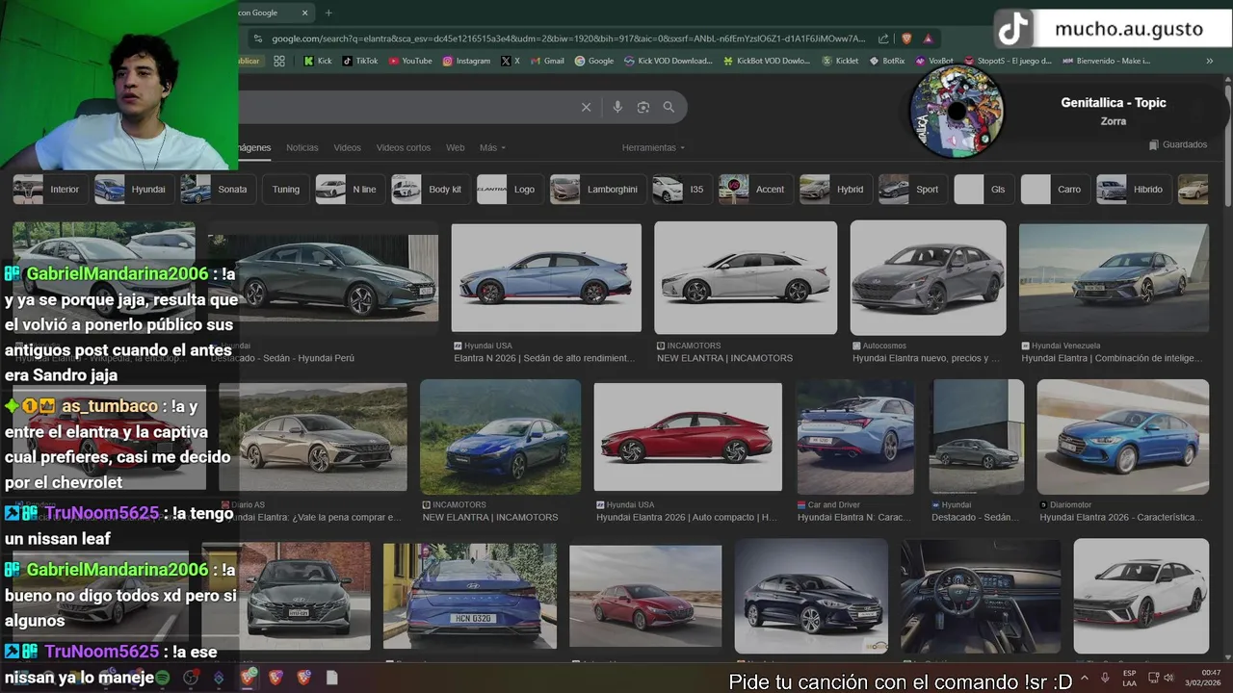
Task: Click the browser address bar URL
Action: click(568, 38)
